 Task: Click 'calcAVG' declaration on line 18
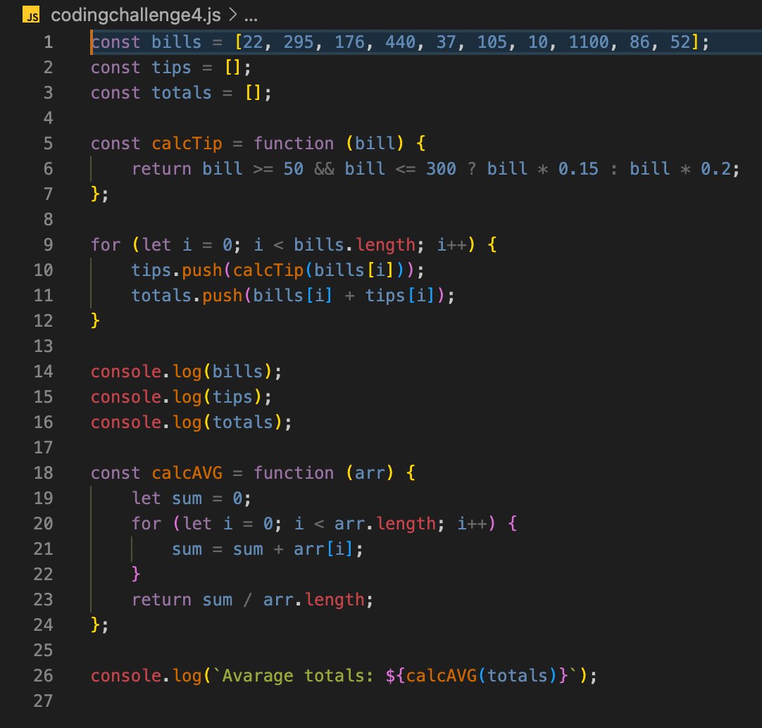point(187,473)
